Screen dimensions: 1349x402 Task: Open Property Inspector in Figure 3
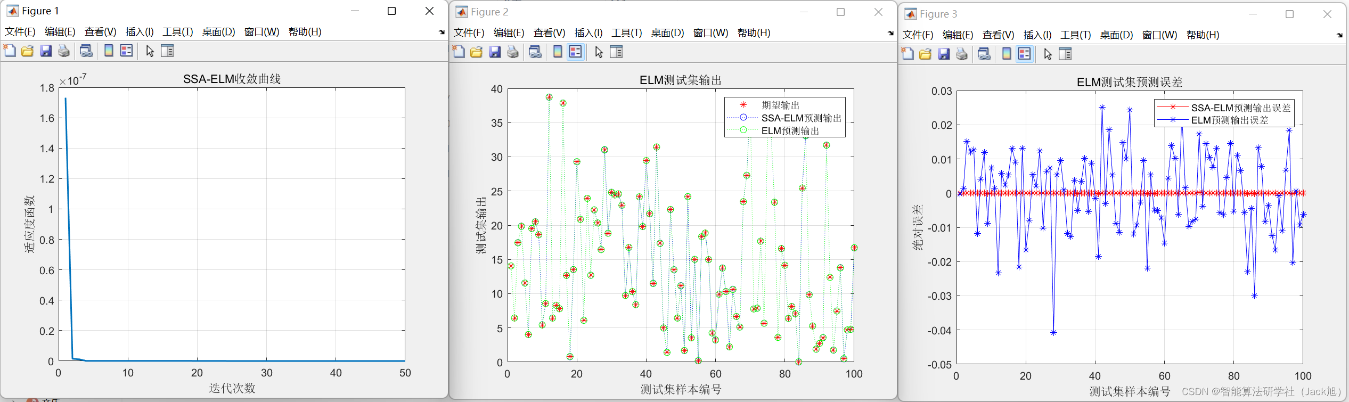[1065, 54]
